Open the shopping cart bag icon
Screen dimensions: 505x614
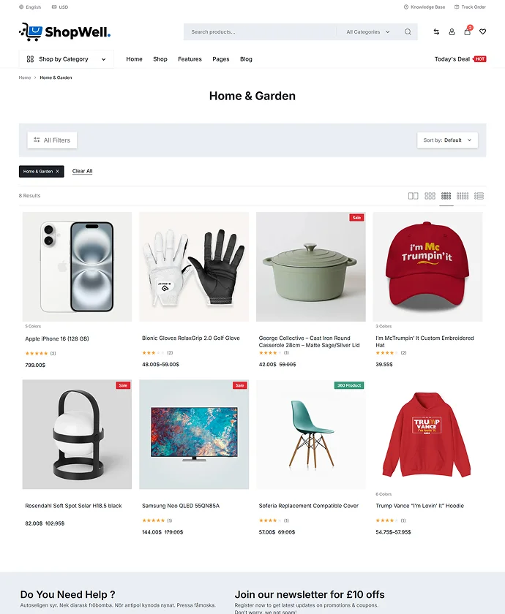pos(468,31)
